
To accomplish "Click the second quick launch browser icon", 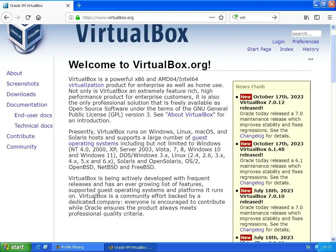I will tap(46, 247).
